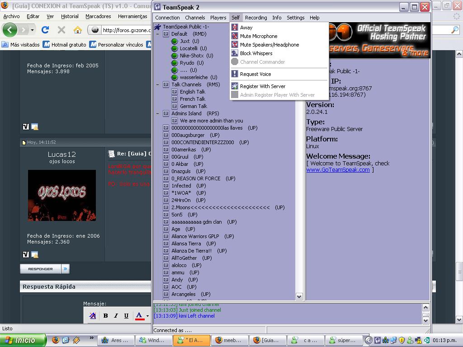Switch to Ares taskbar button
The image size is (463, 347).
[x=116, y=340]
